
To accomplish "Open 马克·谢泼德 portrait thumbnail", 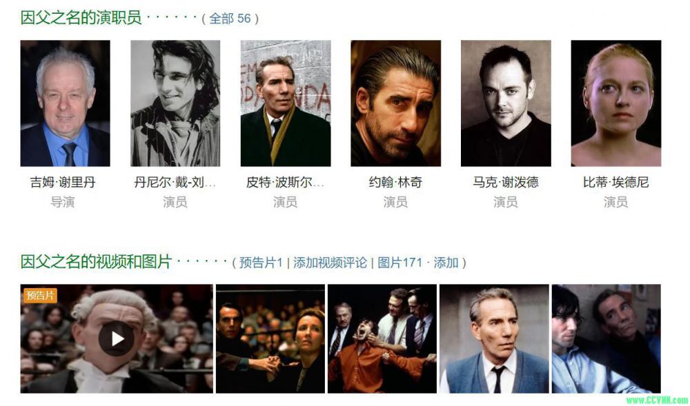I will [506, 103].
